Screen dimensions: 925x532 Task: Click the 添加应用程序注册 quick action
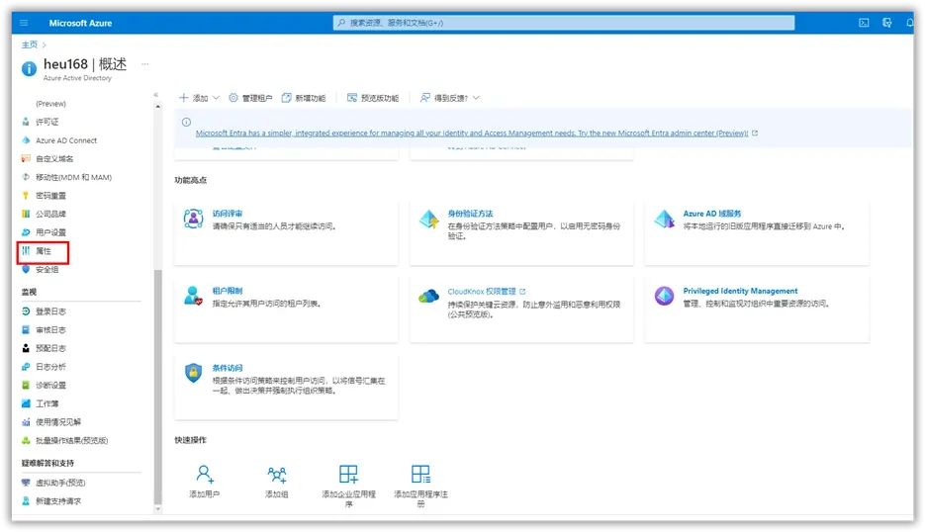[x=420, y=486]
